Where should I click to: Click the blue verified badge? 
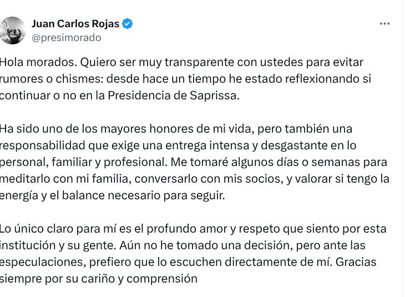128,24
